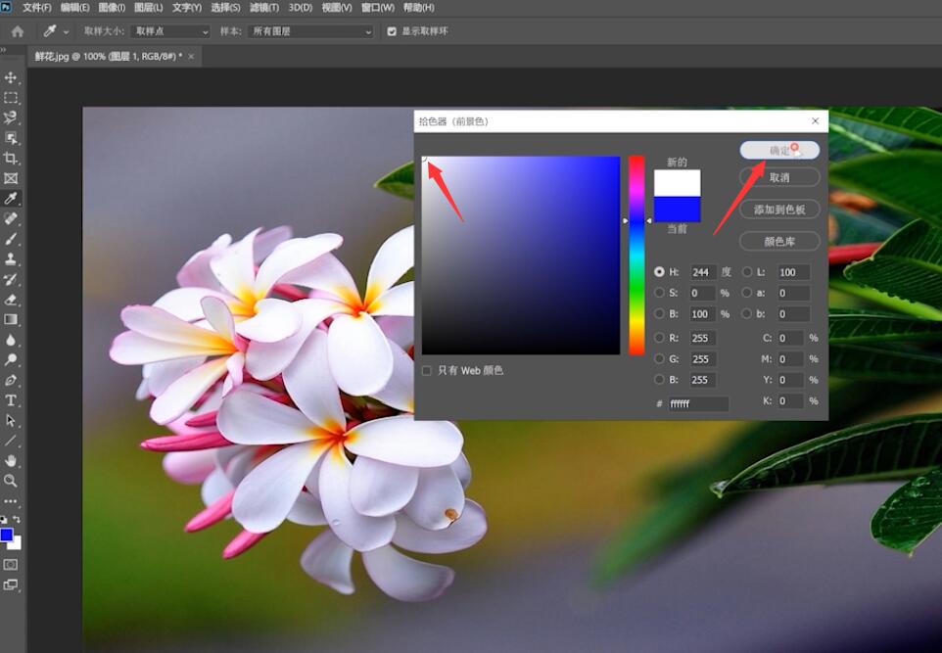Click the 颜色库 button
This screenshot has height=653, width=942.
click(x=779, y=242)
